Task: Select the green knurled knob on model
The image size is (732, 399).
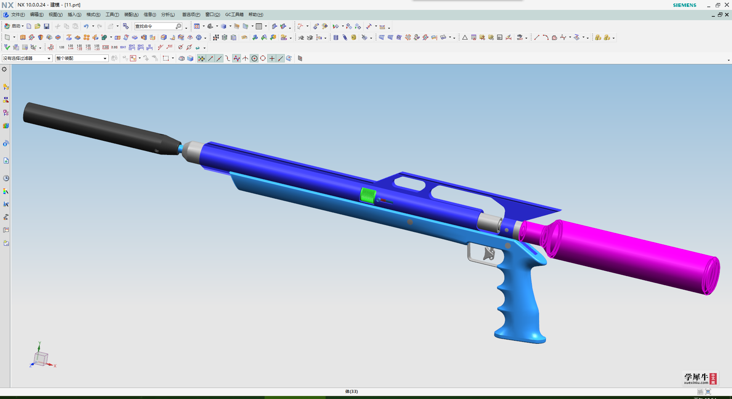Action: (368, 195)
